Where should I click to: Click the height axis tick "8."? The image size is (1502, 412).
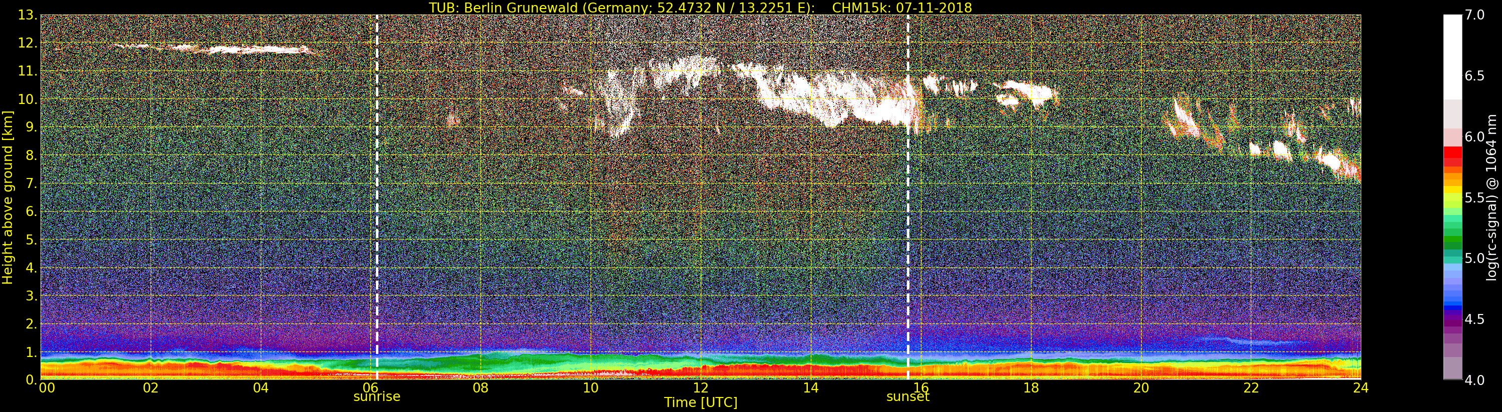[32, 155]
